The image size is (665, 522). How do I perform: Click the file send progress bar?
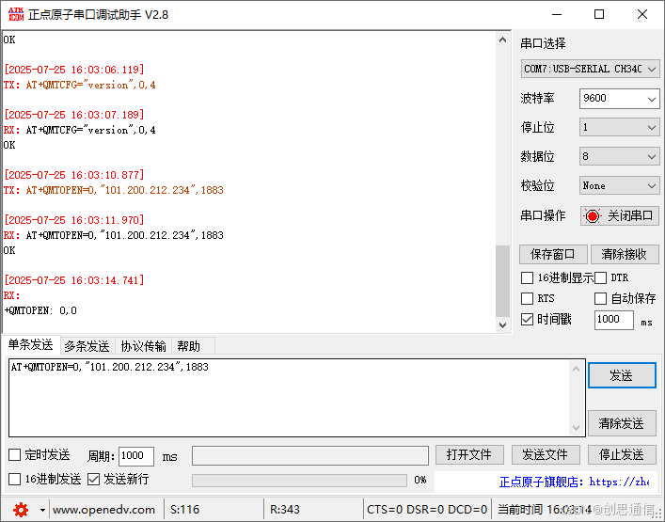tap(299, 481)
